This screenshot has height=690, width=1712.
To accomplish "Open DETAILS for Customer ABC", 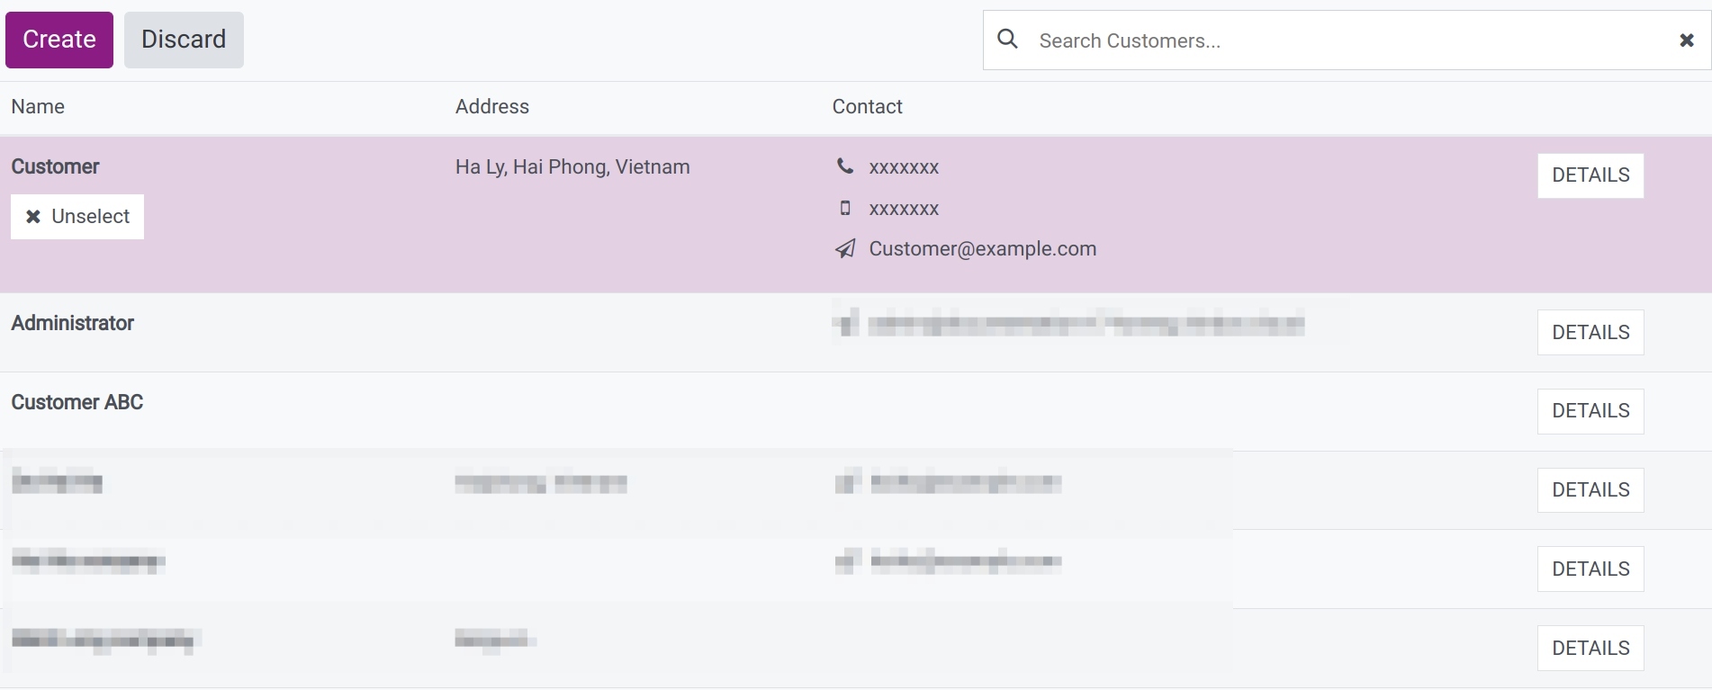I will click(x=1590, y=411).
